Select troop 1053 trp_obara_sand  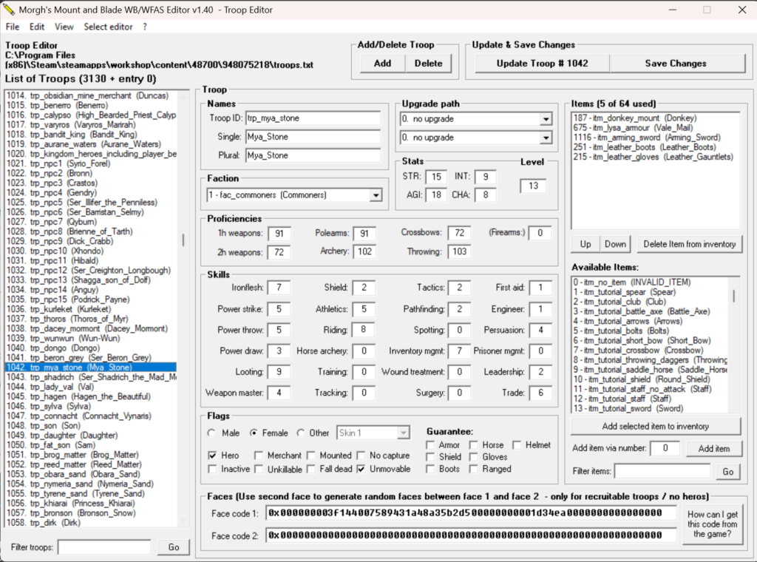point(91,474)
